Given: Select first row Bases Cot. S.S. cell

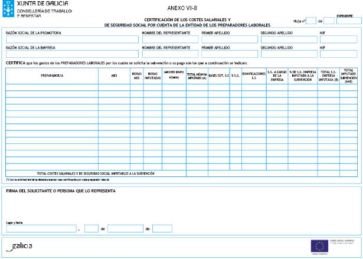Looking at the screenshot, I should pyautogui.click(x=218, y=87).
